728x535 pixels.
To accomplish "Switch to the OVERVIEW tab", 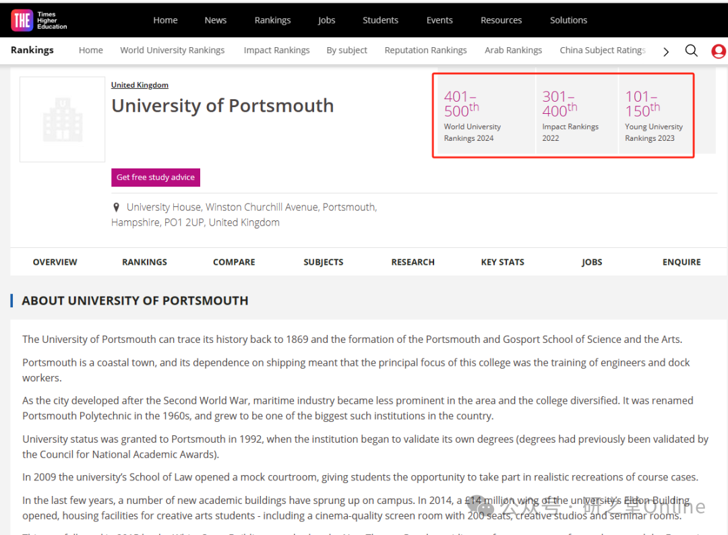I will tap(55, 262).
